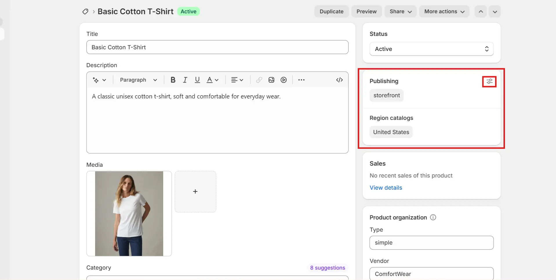Open Publishing settings via the sliders icon
556x280 pixels.
coord(489,81)
